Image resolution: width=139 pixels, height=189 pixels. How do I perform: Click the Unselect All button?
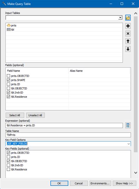(x=35, y=115)
